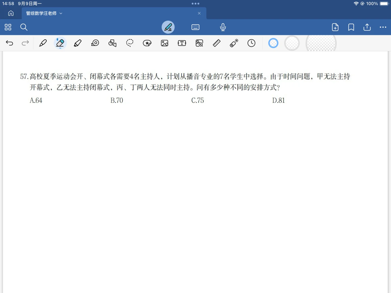The width and height of the screenshot is (391, 293).
Task: Tap answer option D.81
Action: pyautogui.click(x=279, y=100)
